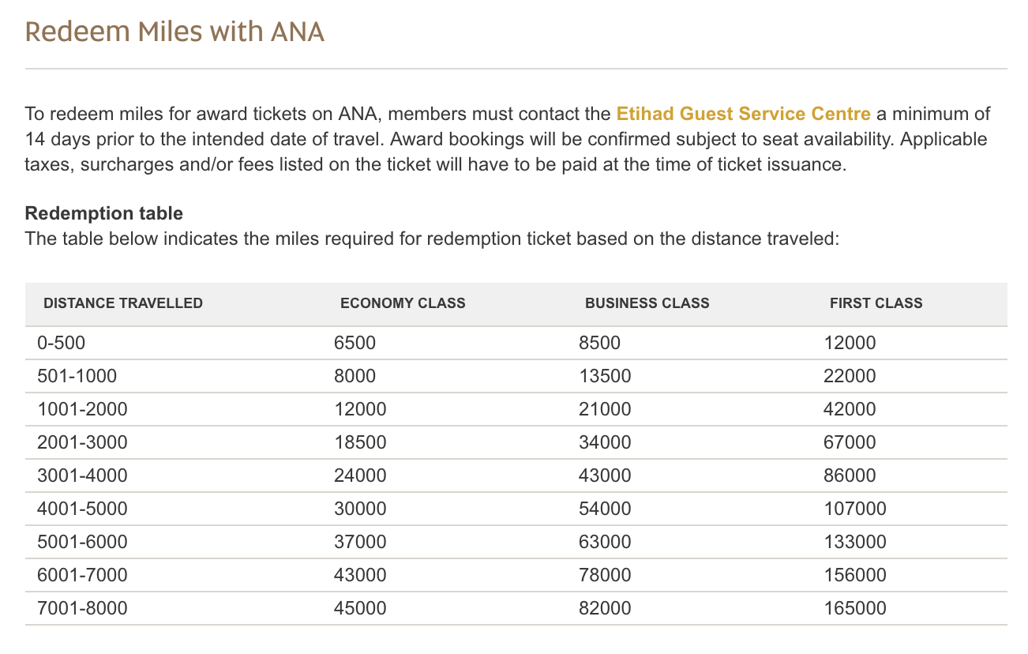Click the 63000 business class miles value

(x=605, y=543)
